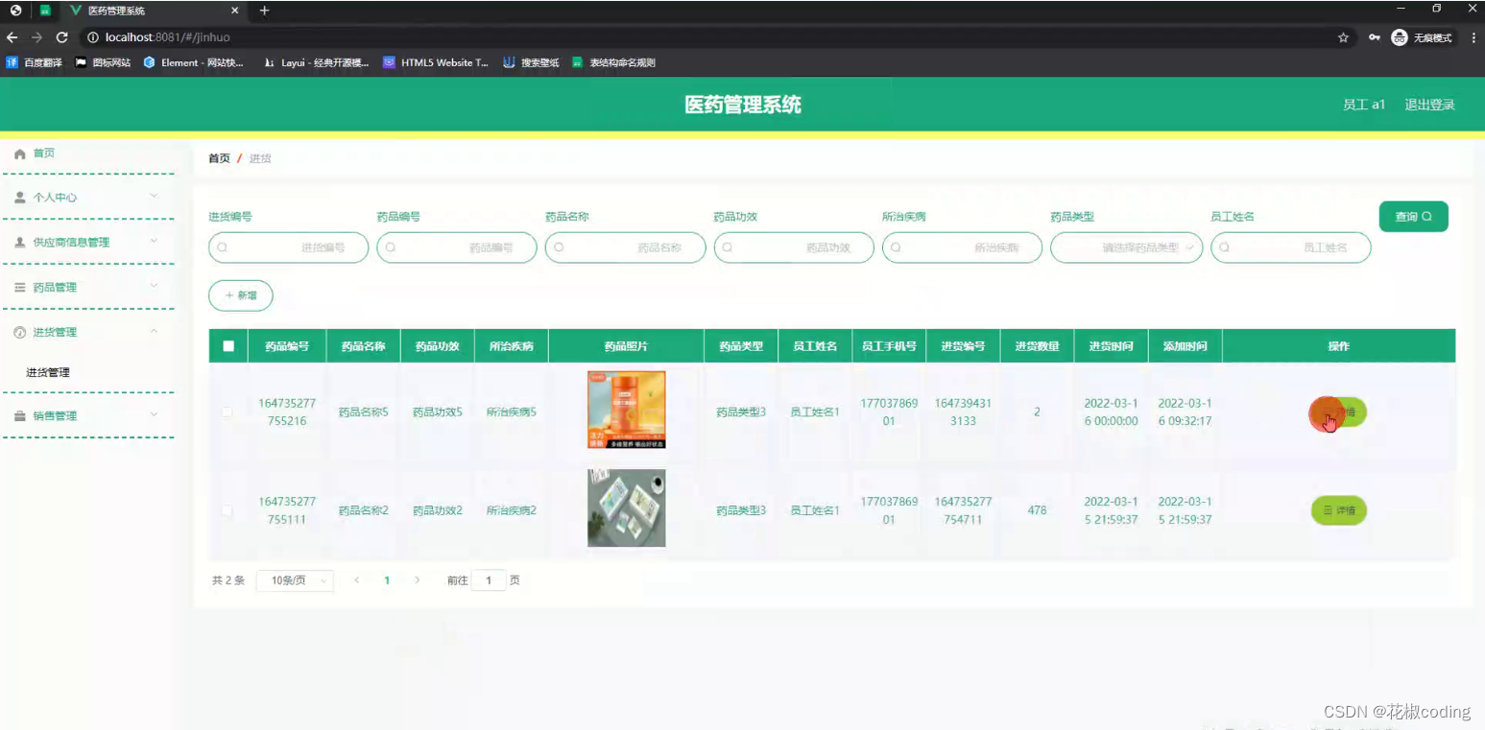Click the browser address bar URL
This screenshot has height=730, width=1485.
[x=168, y=37]
